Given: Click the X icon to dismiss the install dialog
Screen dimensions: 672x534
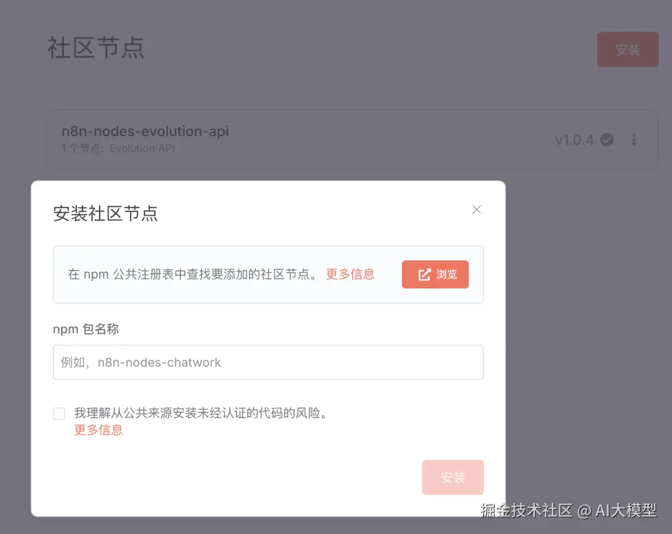Looking at the screenshot, I should click(x=476, y=209).
